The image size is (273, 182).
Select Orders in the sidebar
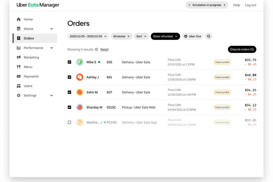coord(35,38)
